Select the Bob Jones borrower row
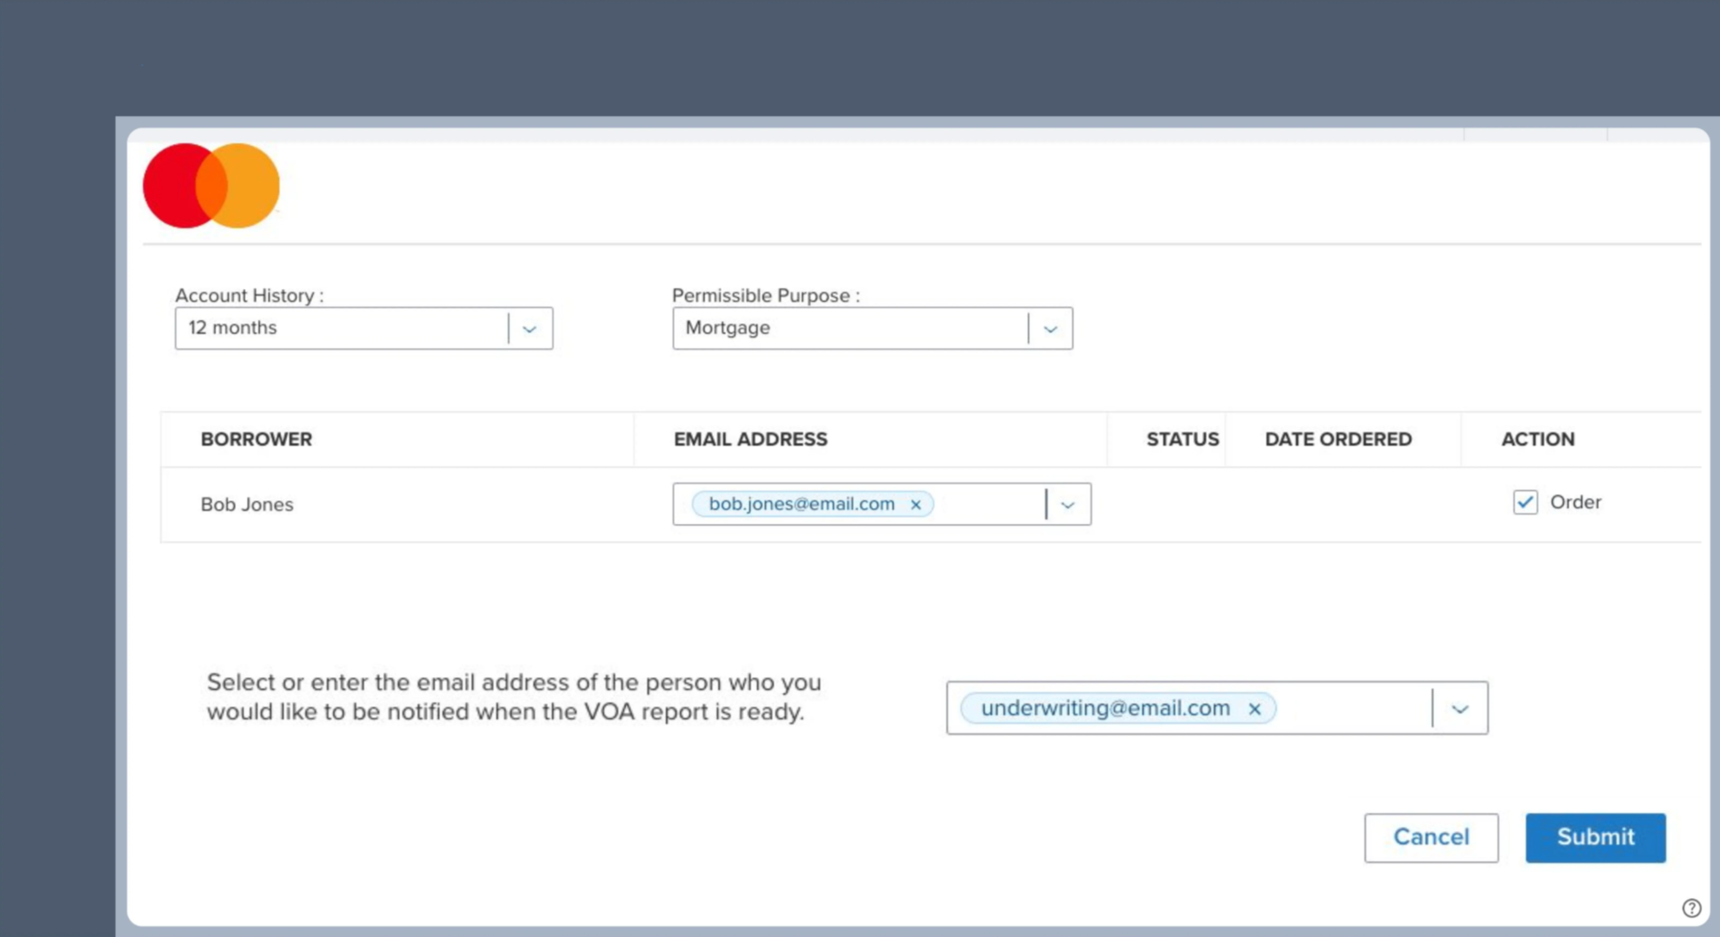1720x937 pixels. [x=247, y=504]
